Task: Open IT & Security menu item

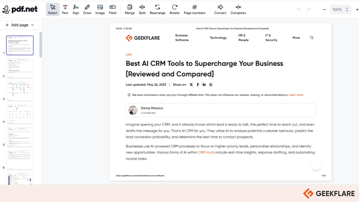Action: tap(271, 38)
